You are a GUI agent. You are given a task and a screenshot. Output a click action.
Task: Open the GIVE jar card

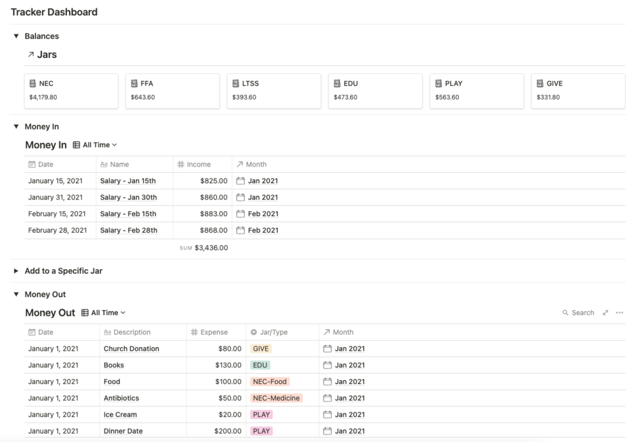click(578, 91)
